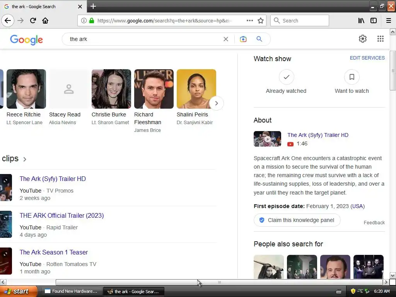The width and height of the screenshot is (396, 297).
Task: Expand the clips section chevron
Action: coord(25,159)
